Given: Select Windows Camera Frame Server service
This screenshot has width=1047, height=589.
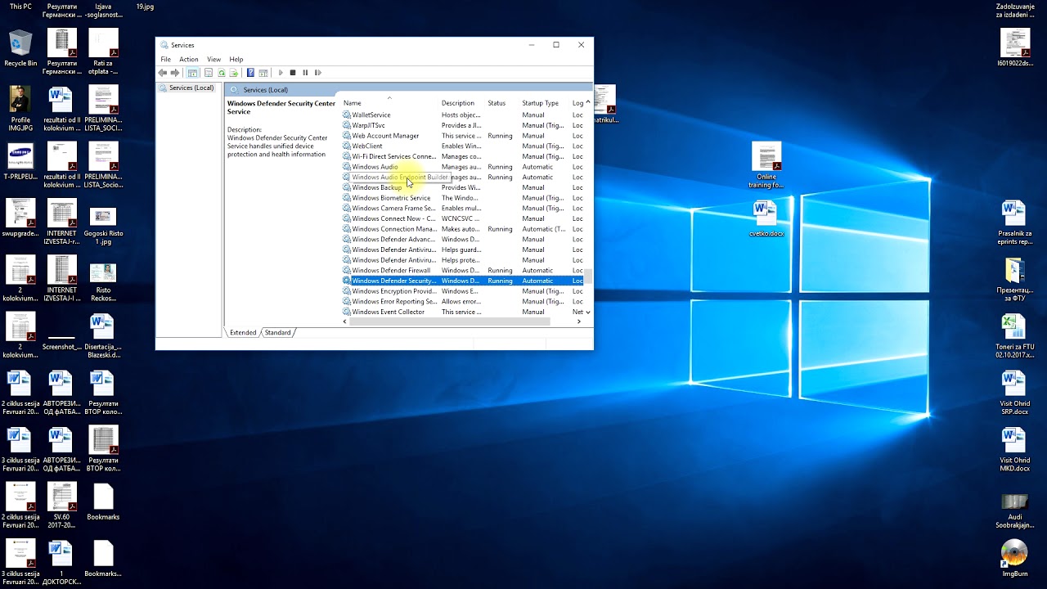Looking at the screenshot, I should coord(462,208).
